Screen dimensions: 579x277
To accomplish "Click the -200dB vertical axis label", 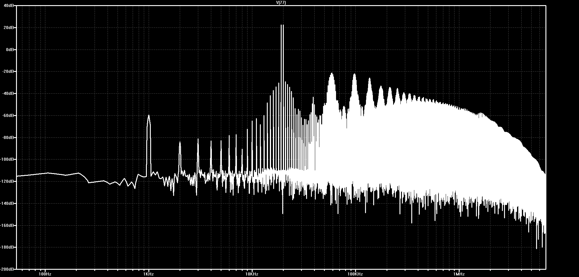I will pos(7,269).
